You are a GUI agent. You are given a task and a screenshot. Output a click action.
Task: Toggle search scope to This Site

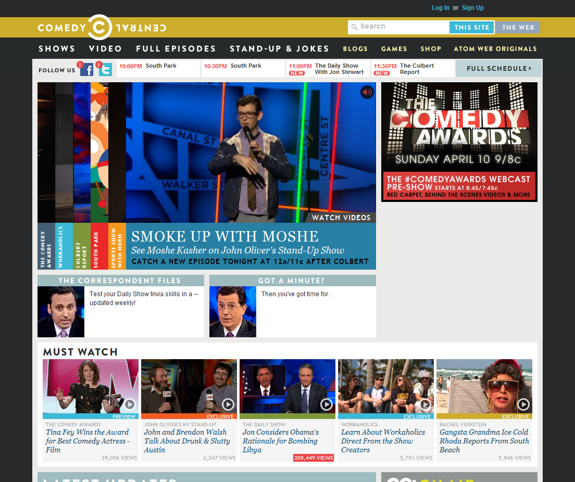coord(471,28)
